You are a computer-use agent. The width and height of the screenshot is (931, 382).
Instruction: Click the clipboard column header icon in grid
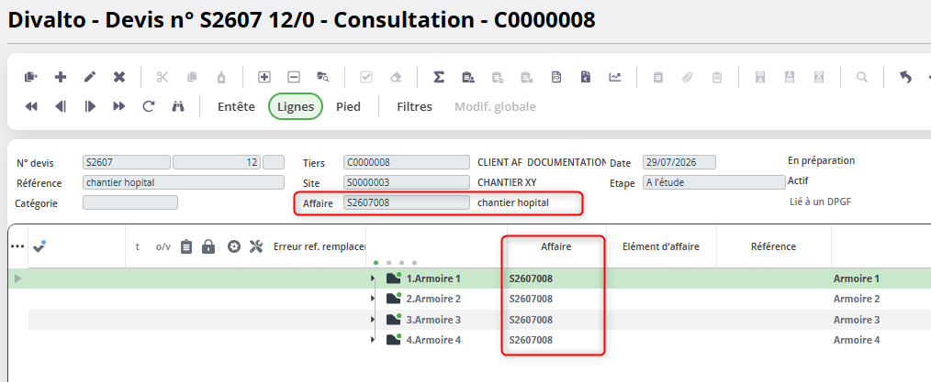pos(186,246)
